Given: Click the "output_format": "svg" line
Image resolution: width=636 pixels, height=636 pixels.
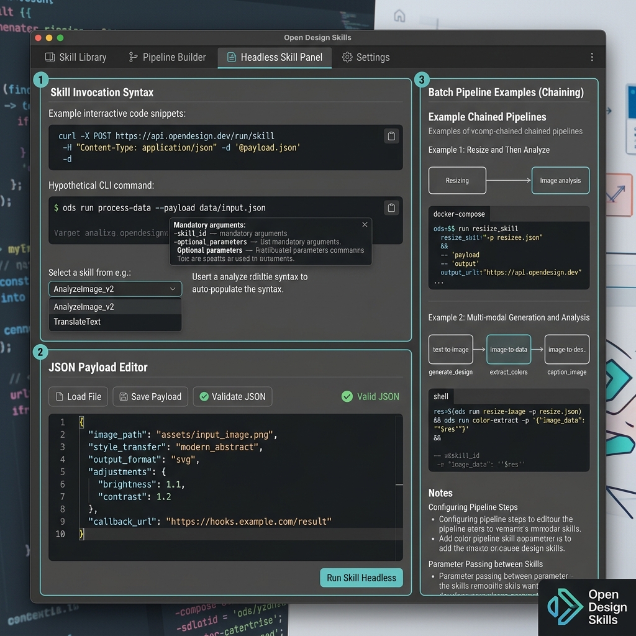Looking at the screenshot, I should click(x=143, y=460).
